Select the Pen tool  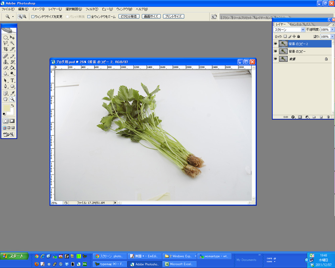tap(6, 86)
